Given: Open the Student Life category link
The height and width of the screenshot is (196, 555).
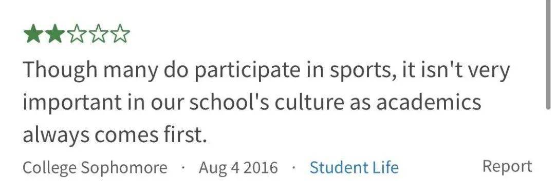Looking at the screenshot, I should tap(354, 167).
